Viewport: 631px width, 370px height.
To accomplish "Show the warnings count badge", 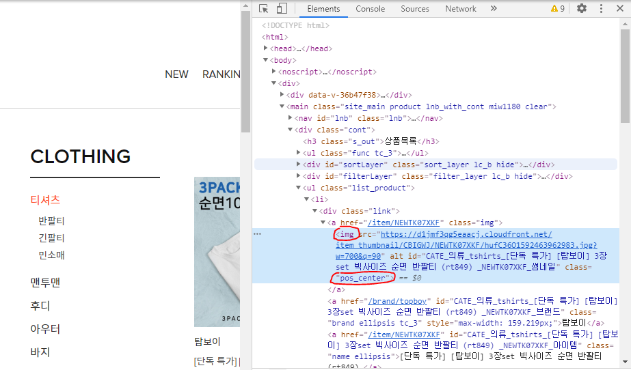I will 558,8.
